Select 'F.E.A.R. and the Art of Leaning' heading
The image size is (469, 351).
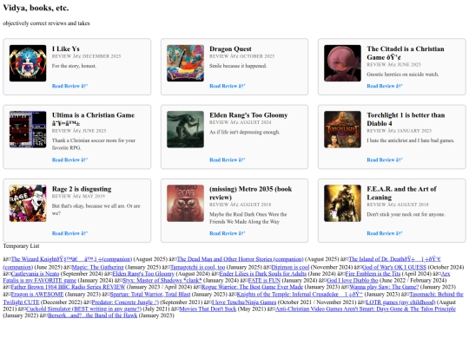[x=402, y=193]
